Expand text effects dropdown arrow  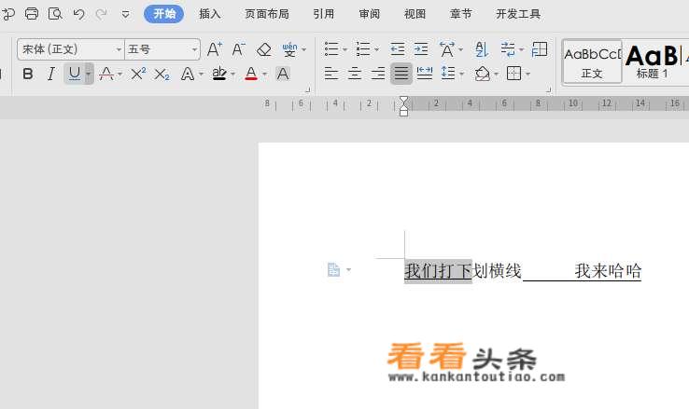click(202, 75)
